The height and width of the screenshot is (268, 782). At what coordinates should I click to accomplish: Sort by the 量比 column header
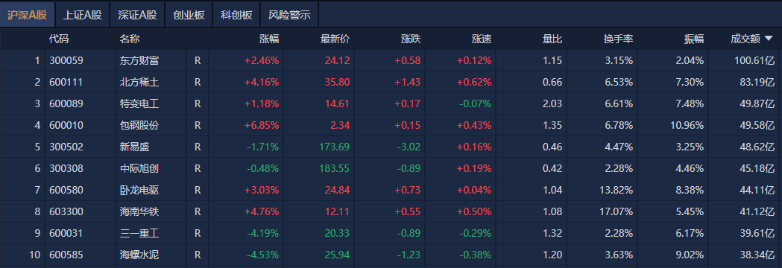point(552,39)
